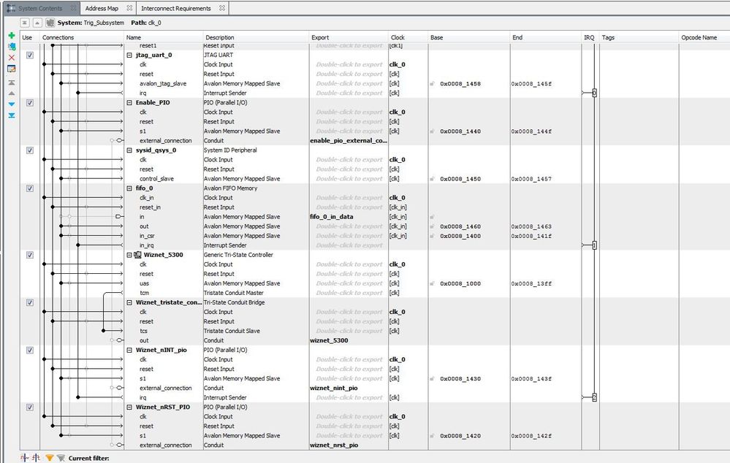Collapse the Wiznet_nINT_pio component tree

(x=129, y=350)
